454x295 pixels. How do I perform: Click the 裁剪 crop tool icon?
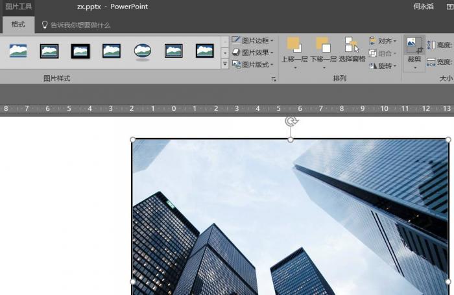414,45
